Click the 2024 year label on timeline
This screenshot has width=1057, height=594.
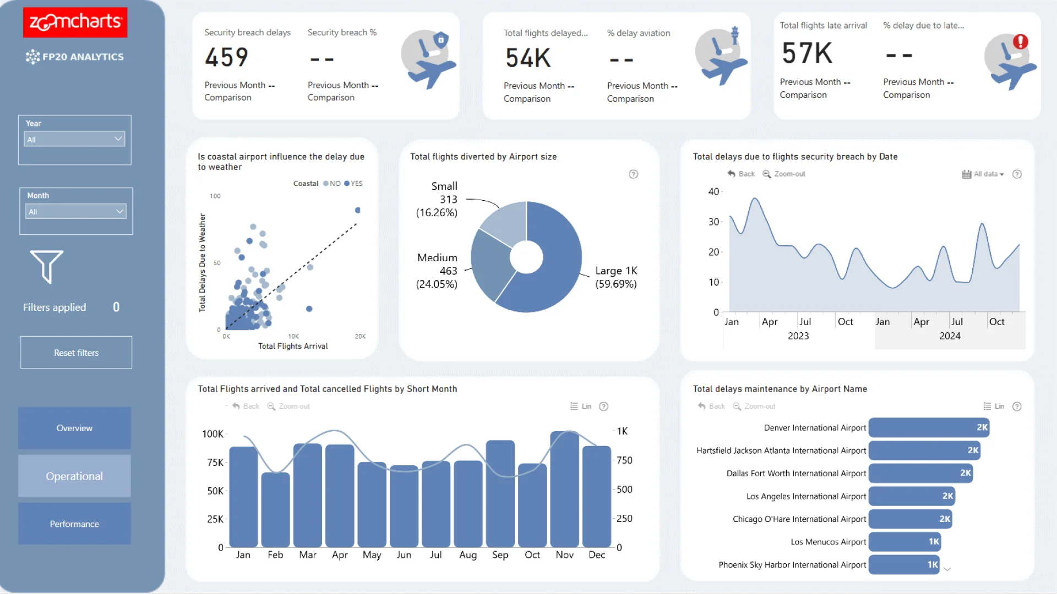point(950,335)
